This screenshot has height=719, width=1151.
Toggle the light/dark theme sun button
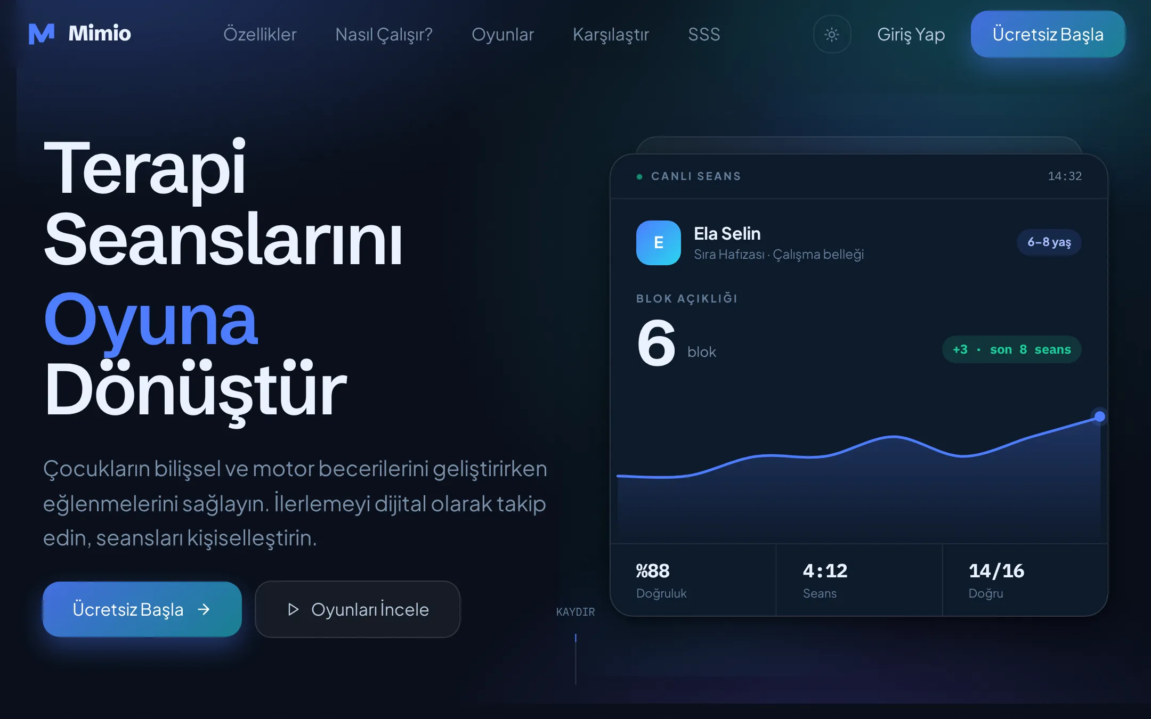tap(832, 34)
